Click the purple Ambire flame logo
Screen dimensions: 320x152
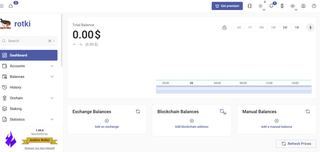[11, 139]
